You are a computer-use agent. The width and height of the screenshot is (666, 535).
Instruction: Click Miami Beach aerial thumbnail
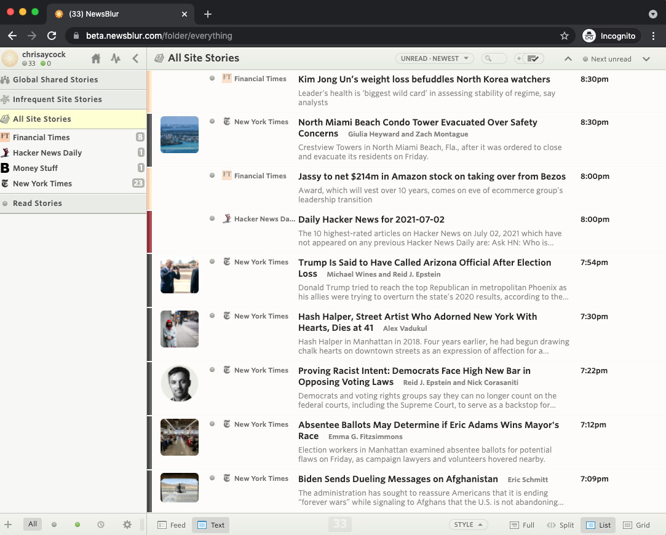(179, 135)
